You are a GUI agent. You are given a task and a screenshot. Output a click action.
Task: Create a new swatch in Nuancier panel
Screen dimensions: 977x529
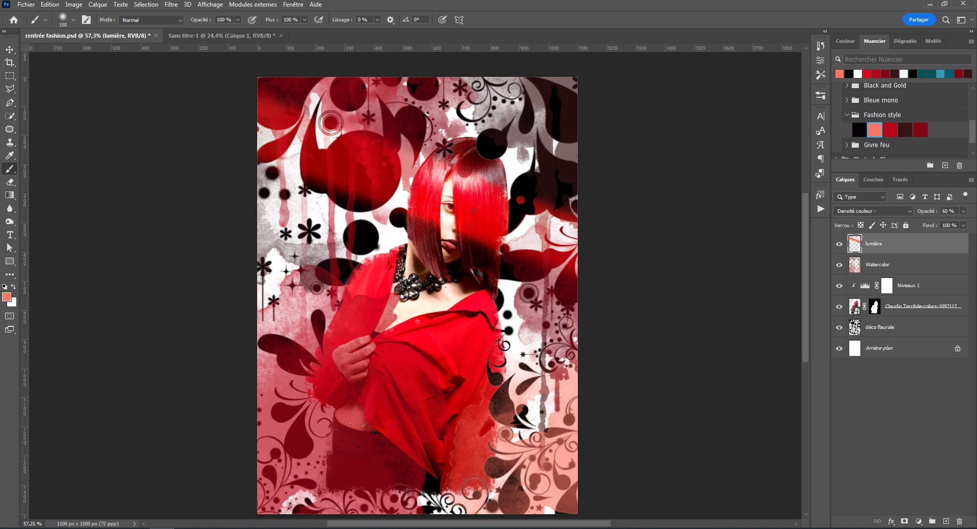pos(945,165)
